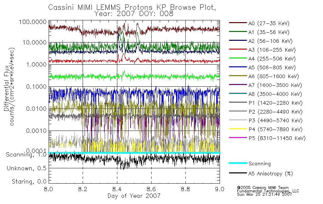Click the Staring, 0.0 axis label

tap(29, 182)
